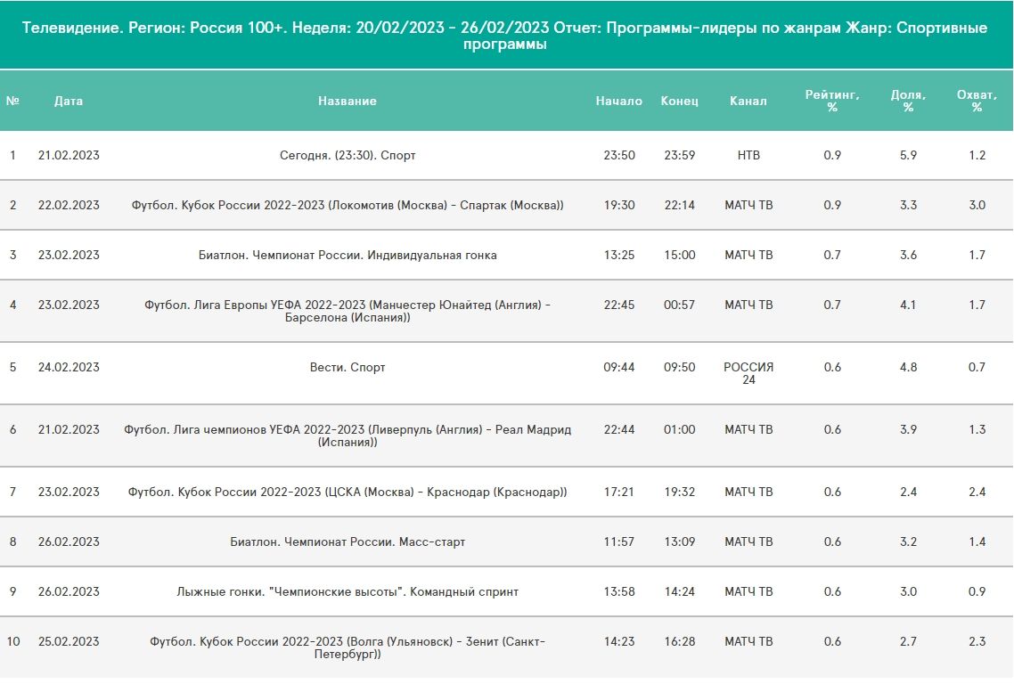The image size is (1014, 684).
Task: Select the Волга - Зенит match title
Action: click(x=348, y=647)
